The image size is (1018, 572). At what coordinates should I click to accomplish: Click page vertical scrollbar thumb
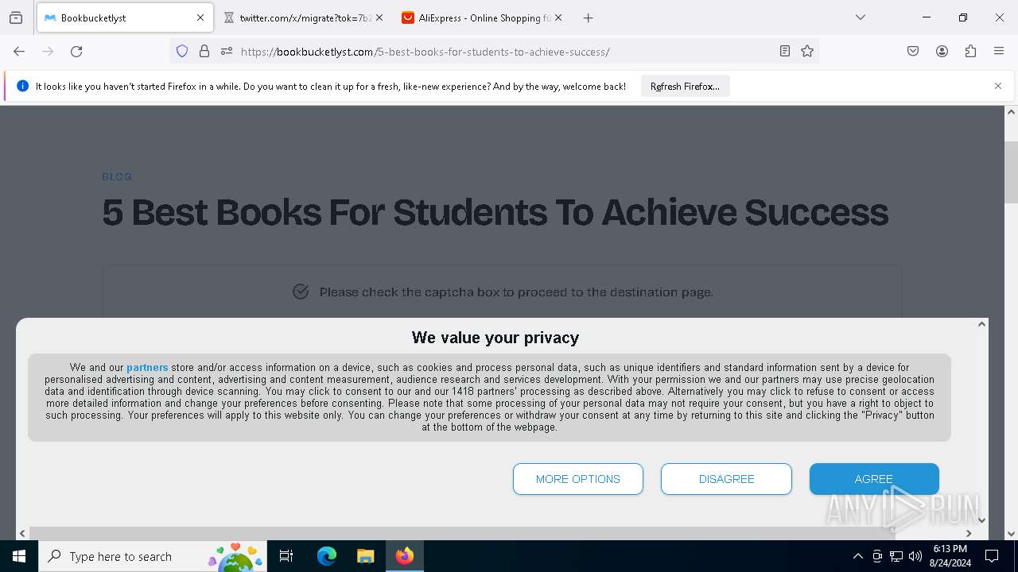1011,172
